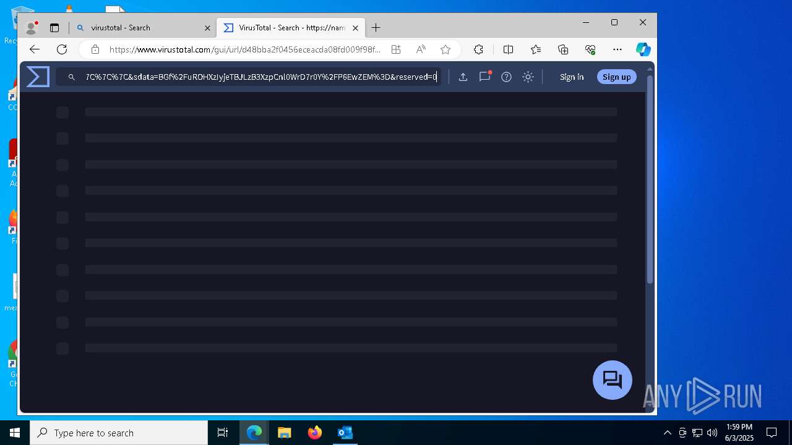Open Outlook from taskbar

click(x=345, y=433)
